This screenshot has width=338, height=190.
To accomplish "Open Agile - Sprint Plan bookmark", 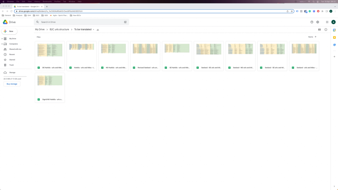I will [x=59, y=15].
